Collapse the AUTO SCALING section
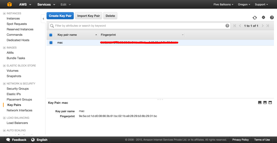The width and height of the screenshot is (277, 143). pyautogui.click(x=4, y=131)
